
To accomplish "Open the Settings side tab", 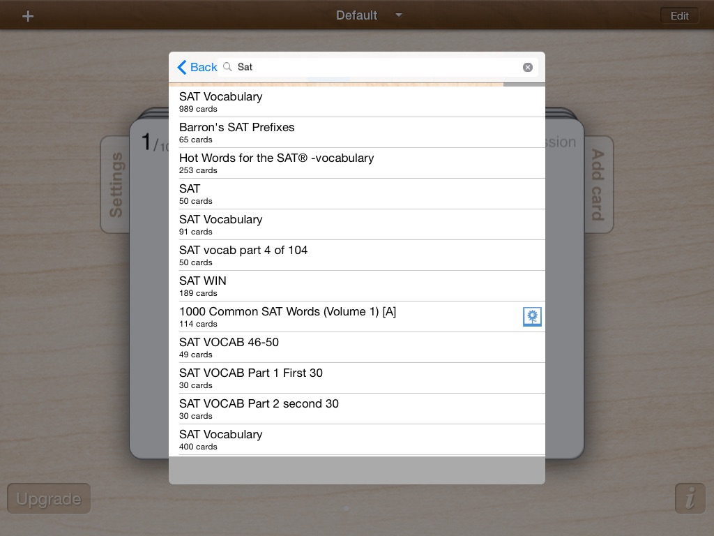I will pyautogui.click(x=115, y=184).
